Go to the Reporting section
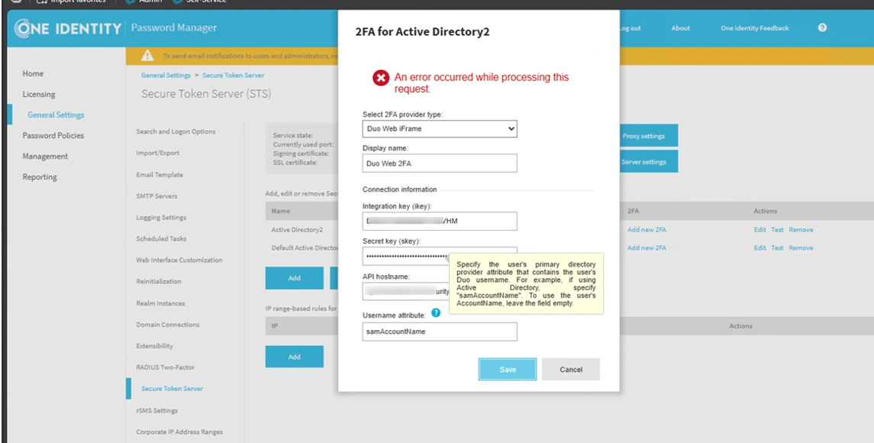This screenshot has width=874, height=443. (40, 177)
